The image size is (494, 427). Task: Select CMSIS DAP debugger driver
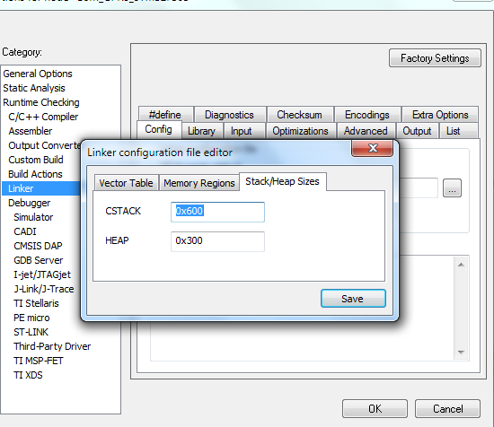[x=38, y=246]
